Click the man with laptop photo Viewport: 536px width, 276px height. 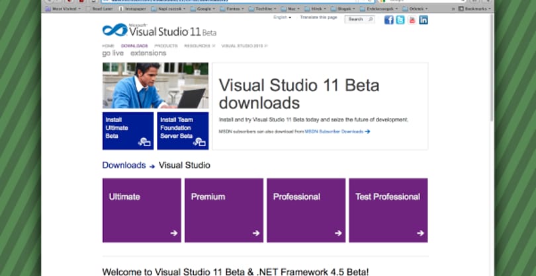[x=156, y=86]
